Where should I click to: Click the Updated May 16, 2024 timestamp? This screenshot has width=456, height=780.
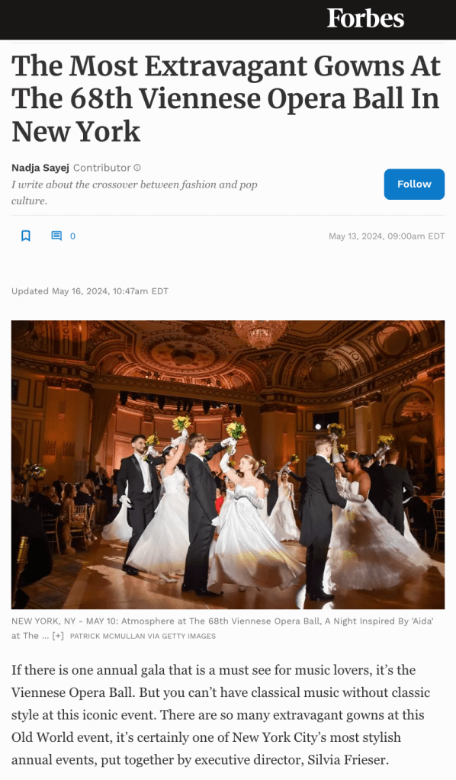coord(90,291)
